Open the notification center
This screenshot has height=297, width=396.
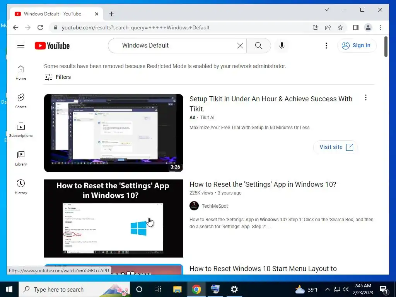pyautogui.click(x=384, y=289)
